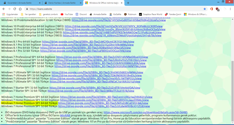Open Windows 7 Professional 64-bit Türkçe link
Viewport: 234px width, 125px height.
tap(100, 63)
